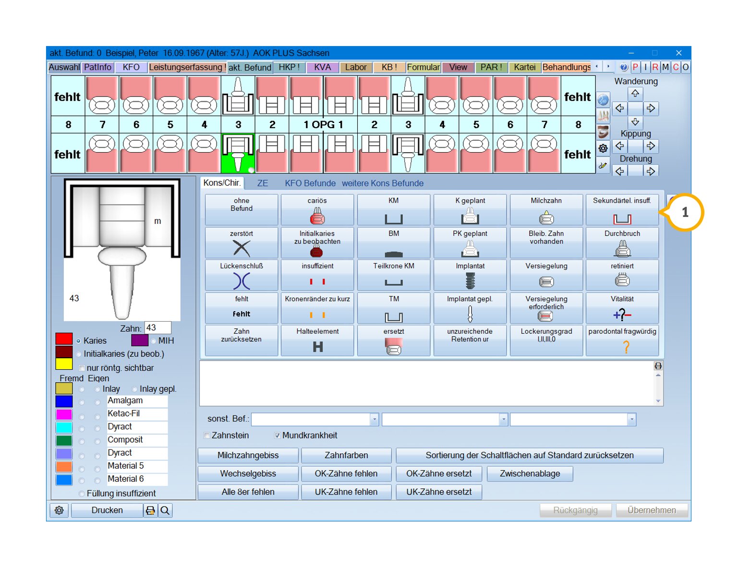738x568 pixels.
Task: Click the Zahnfarben button
Action: (x=346, y=456)
